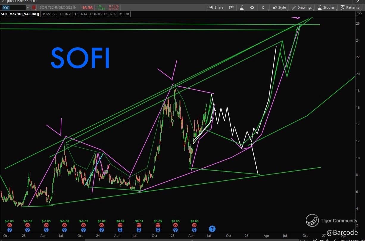The width and height of the screenshot is (365, 241).
Task: Click the blue question mark upcoming earnings icon
Action: click(x=212, y=229)
